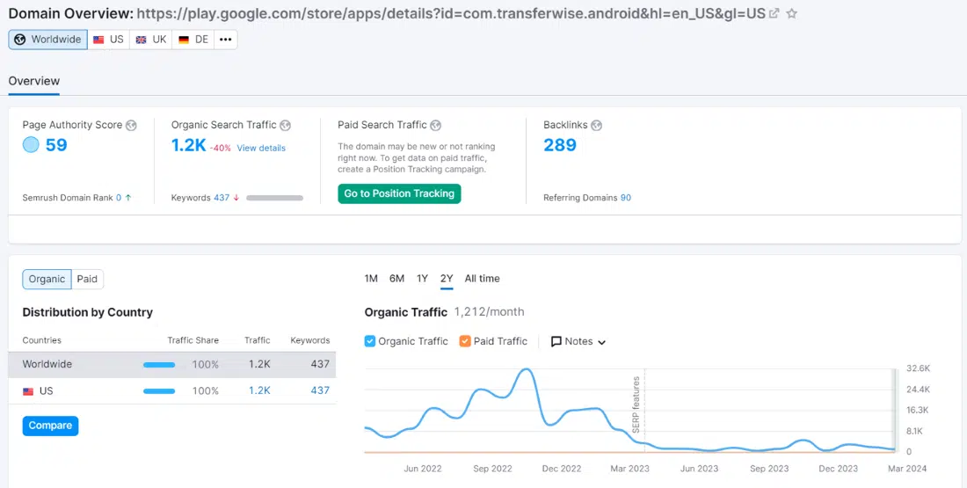The image size is (967, 488).
Task: Click the Distribution by Country heading
Action: 88,313
